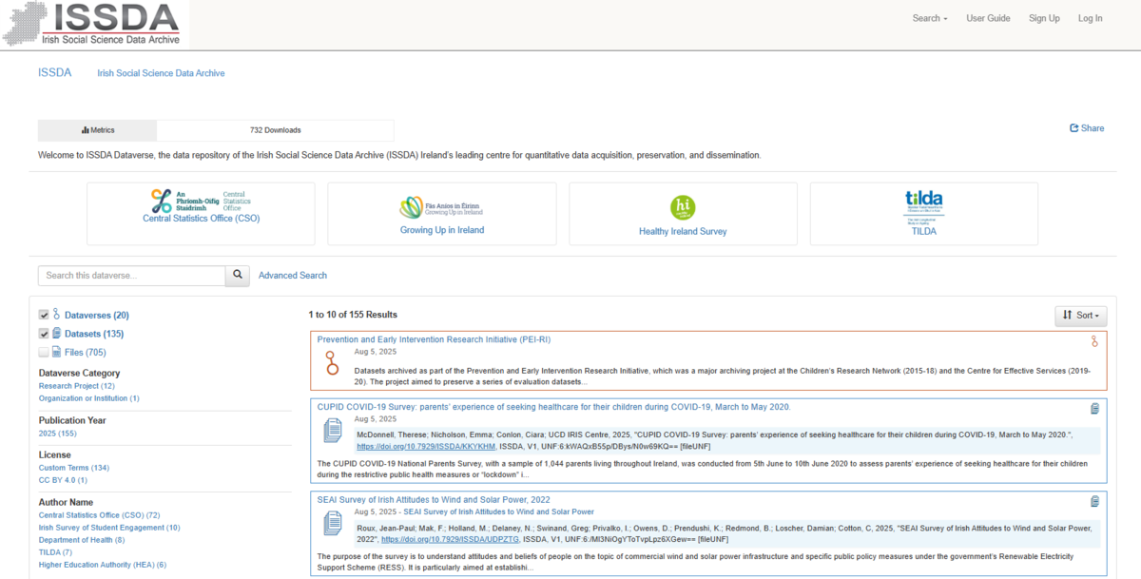Open SEAI dataverse link after Aug 5, 2025
This screenshot has width=1141, height=579.
(x=498, y=511)
